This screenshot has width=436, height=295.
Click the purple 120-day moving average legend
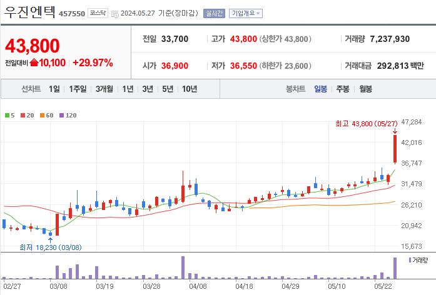[68, 115]
